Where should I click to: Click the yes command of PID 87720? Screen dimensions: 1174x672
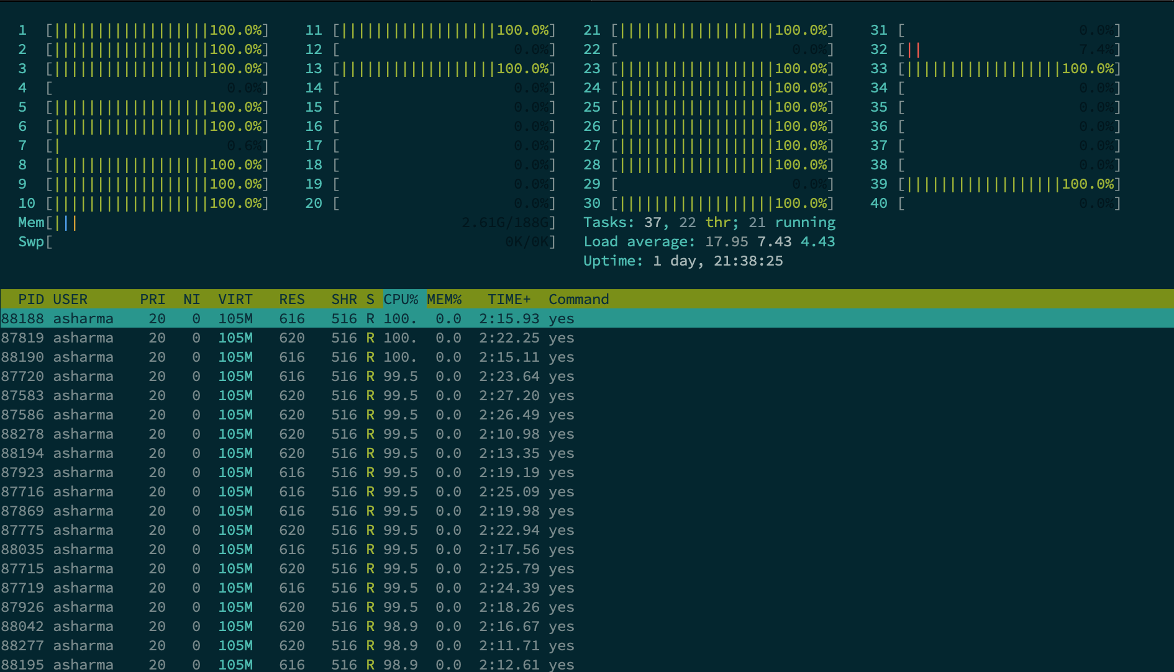click(x=562, y=376)
